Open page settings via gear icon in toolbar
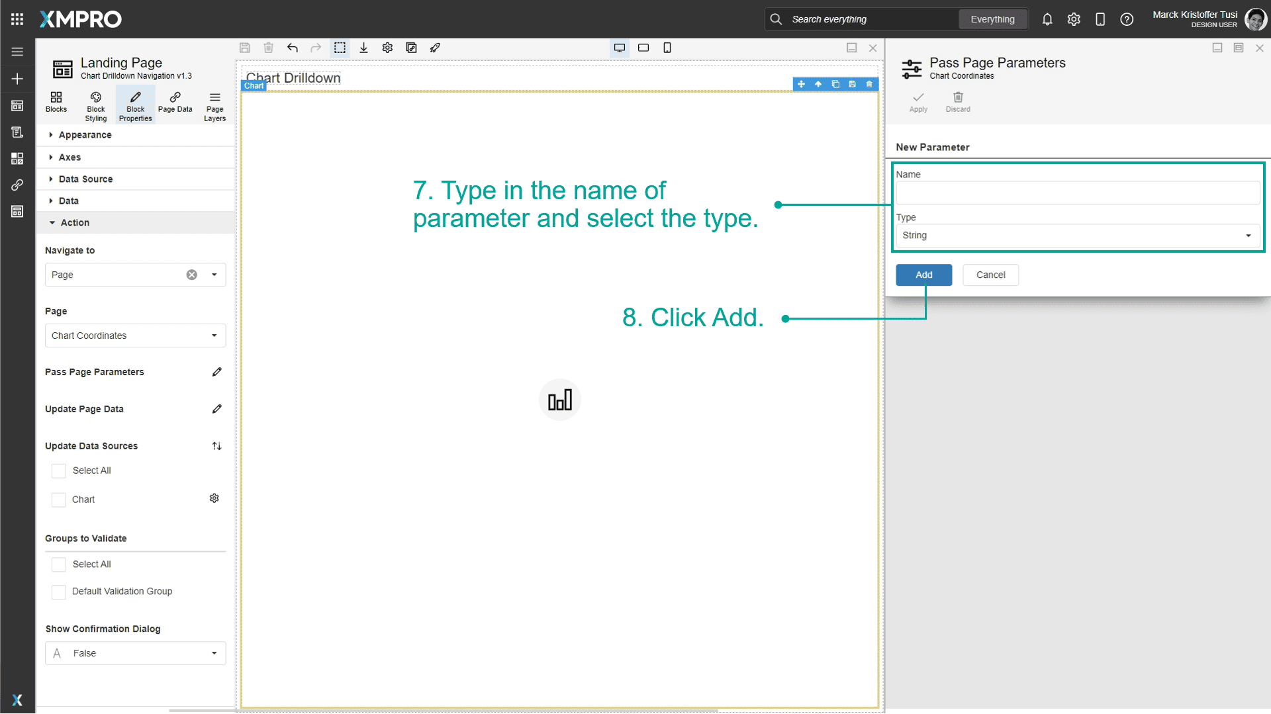Image resolution: width=1271 pixels, height=714 pixels. pyautogui.click(x=387, y=48)
